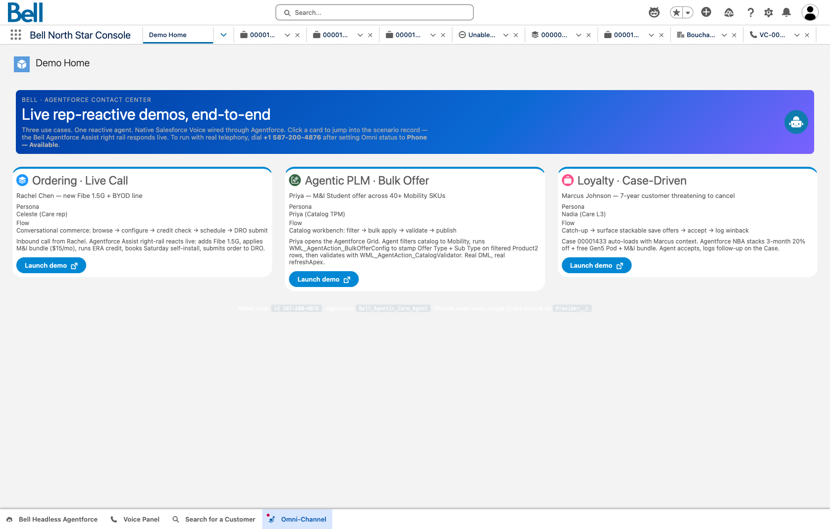The width and height of the screenshot is (830, 529).
Task: Open the favorites list dropdown arrow
Action: pos(688,12)
